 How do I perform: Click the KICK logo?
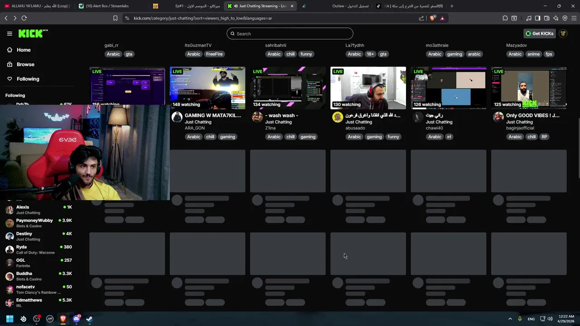[33, 34]
